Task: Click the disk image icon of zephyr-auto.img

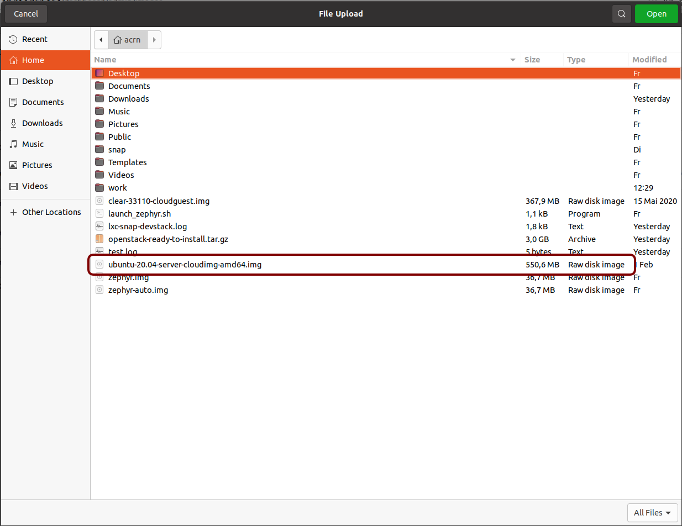Action: [99, 290]
